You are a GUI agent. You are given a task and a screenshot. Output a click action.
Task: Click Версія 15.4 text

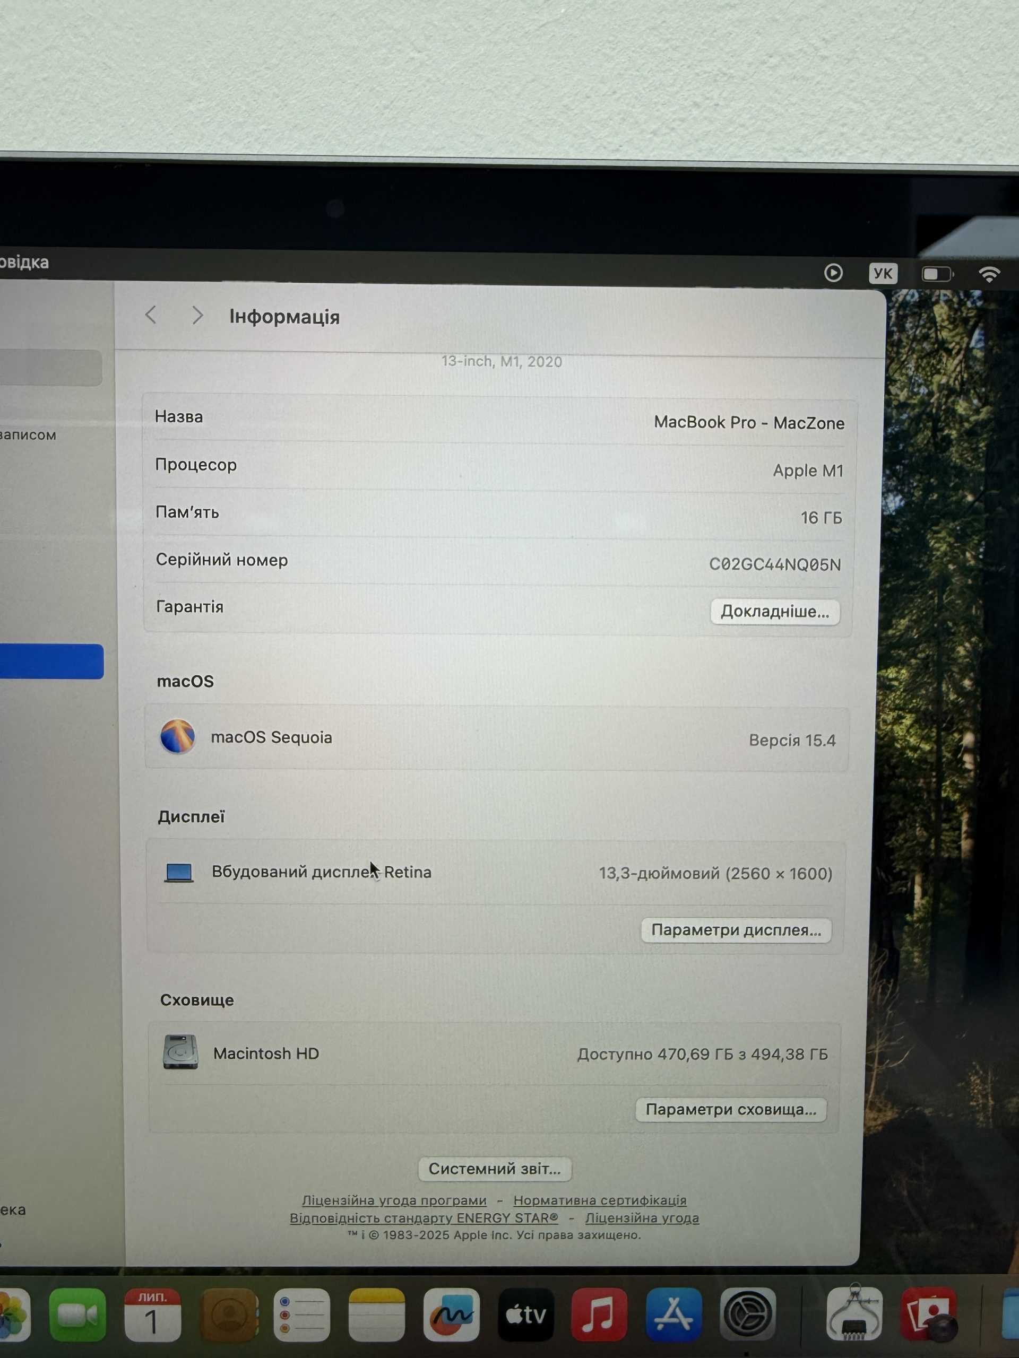click(792, 740)
